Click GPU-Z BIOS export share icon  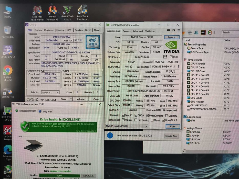click(165, 57)
